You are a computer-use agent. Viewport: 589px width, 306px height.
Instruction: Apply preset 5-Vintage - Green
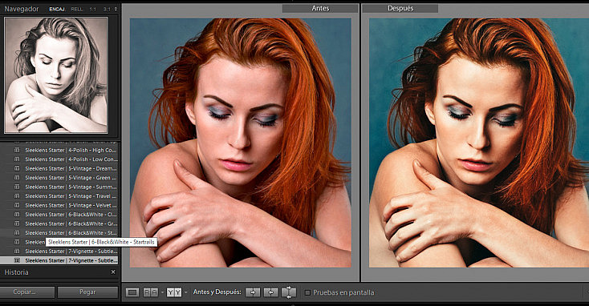(x=71, y=178)
